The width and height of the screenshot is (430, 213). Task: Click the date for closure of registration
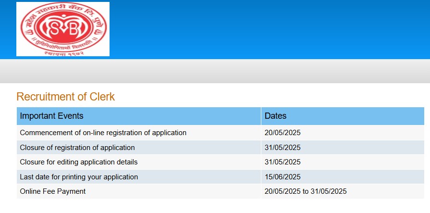point(343,148)
